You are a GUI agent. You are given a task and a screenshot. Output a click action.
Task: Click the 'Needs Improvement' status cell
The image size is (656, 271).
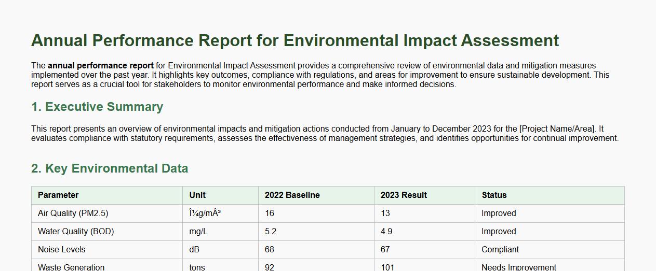pos(550,265)
